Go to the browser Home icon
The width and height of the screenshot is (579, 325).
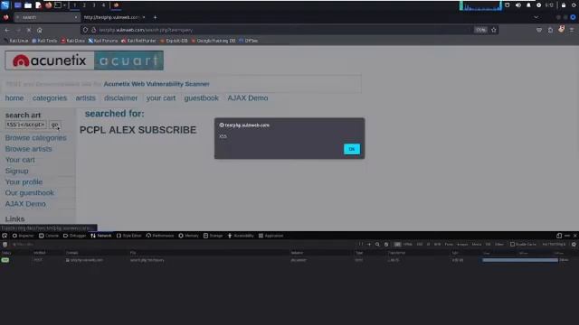coord(40,30)
